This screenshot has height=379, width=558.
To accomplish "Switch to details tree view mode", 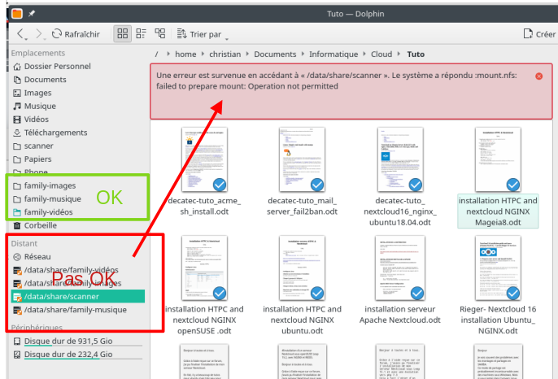I will pyautogui.click(x=159, y=34).
